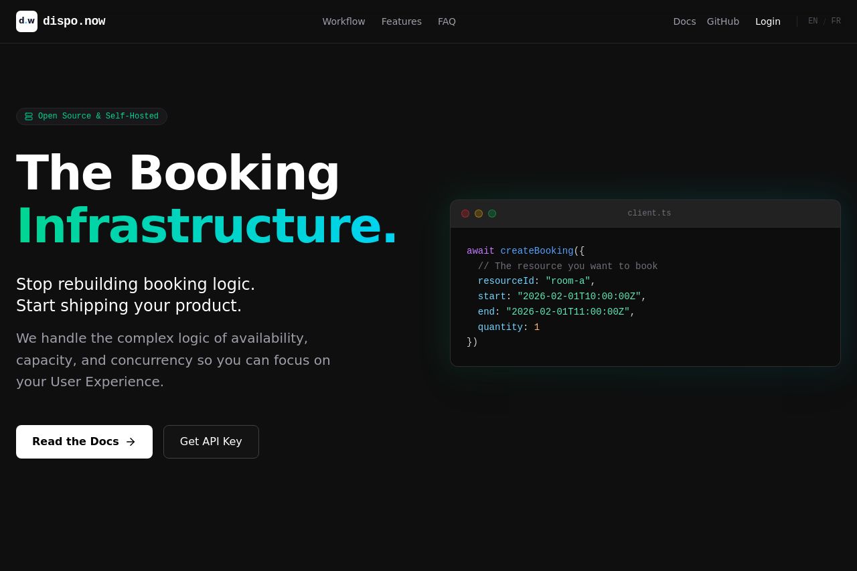Image resolution: width=857 pixels, height=571 pixels.
Task: Click the yellow dot in code window
Action: [x=479, y=214]
